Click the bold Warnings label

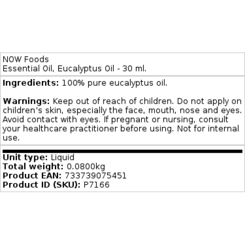pyautogui.click(x=26, y=101)
